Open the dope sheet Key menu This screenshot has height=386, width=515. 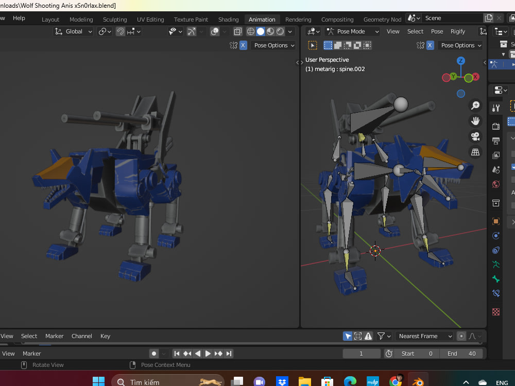pos(105,336)
